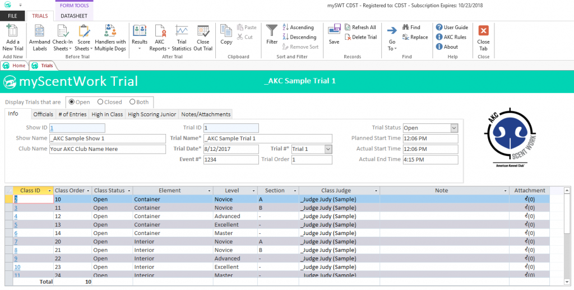574x290 pixels.
Task: Open Class ID 3 link
Action: coord(16,208)
